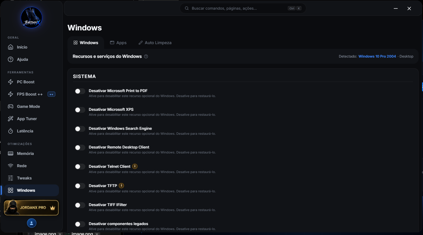Open Ajuda question mark icon in sidebar
The height and width of the screenshot is (235, 423).
pos(11,59)
